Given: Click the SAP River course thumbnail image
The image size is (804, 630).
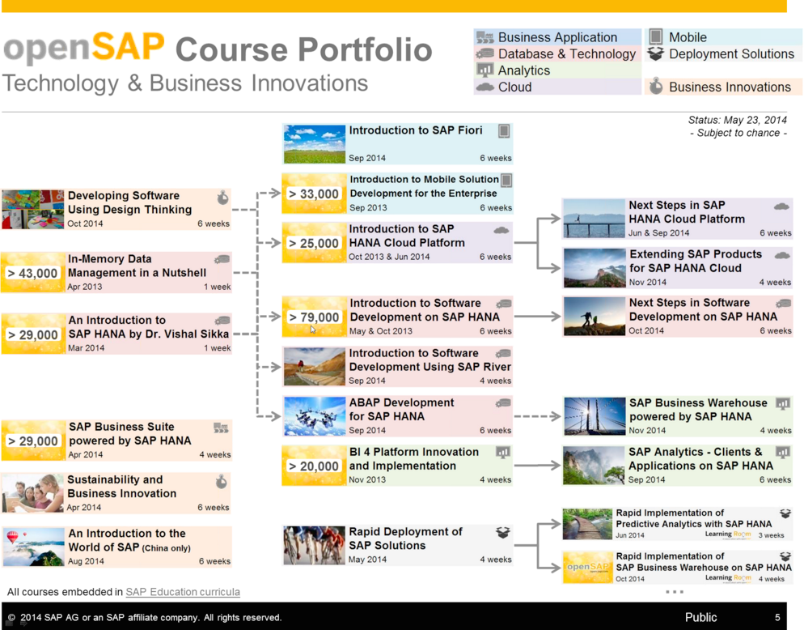Looking at the screenshot, I should (x=315, y=367).
